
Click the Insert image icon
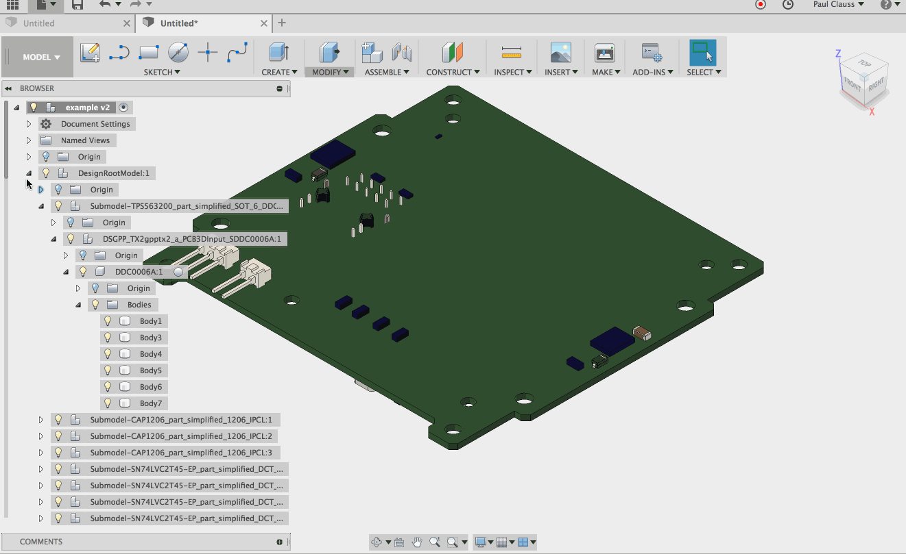560,53
